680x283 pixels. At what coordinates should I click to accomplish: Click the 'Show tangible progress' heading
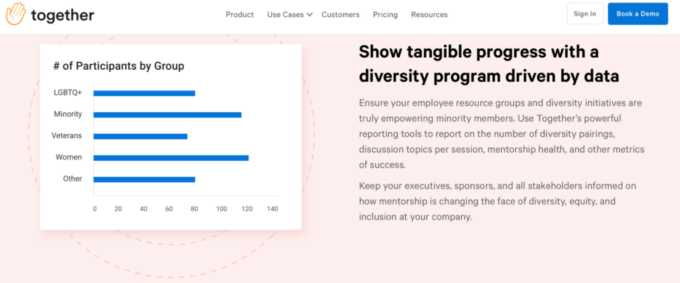(489, 64)
